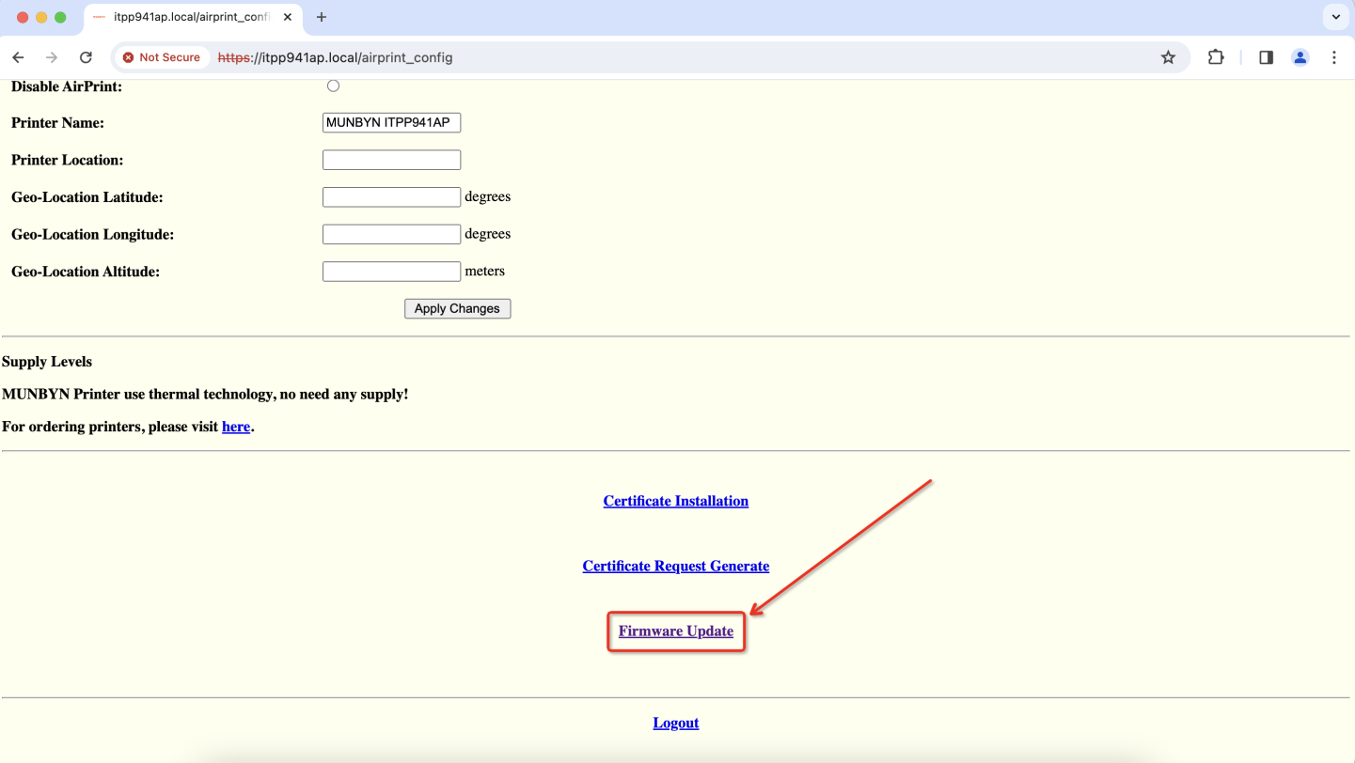The height and width of the screenshot is (763, 1355).
Task: Click the 'Geo-Location Altitude:' label
Action: click(86, 272)
